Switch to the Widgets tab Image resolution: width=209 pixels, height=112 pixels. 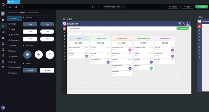22,13
